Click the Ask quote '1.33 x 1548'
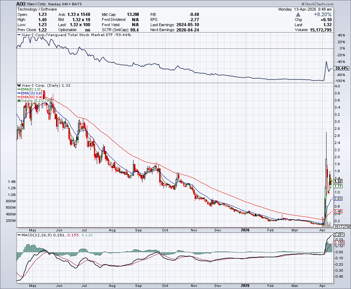The height and width of the screenshot is (289, 351). click(79, 15)
